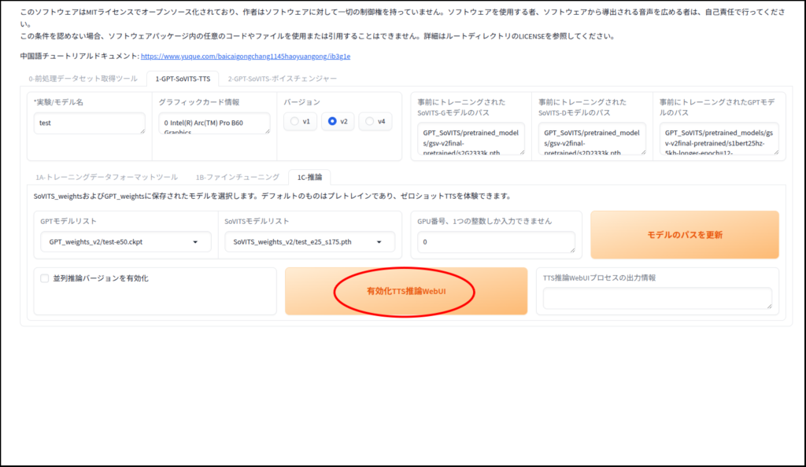Open the 0-前処理データセット取得ツール tab
Viewport: 806px width, 467px height.
pos(83,79)
